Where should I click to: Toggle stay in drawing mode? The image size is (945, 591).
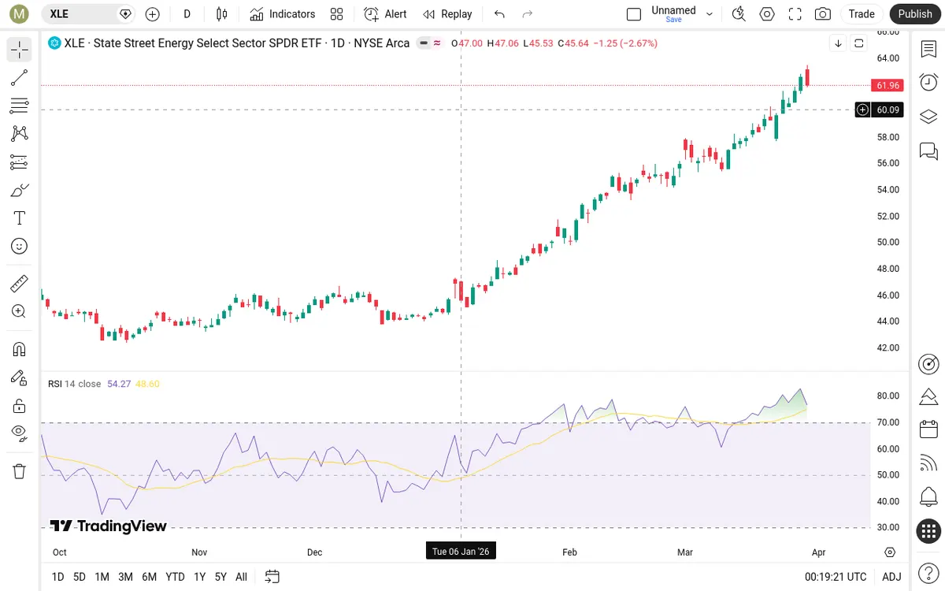pos(20,377)
